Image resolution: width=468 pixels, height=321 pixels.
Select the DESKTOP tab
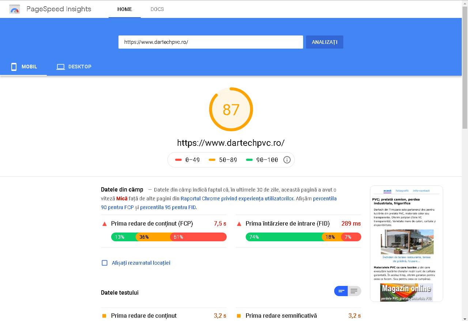coord(74,67)
